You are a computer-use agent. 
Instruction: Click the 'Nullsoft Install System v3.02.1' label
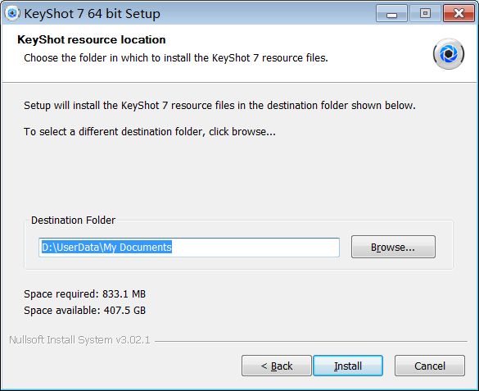pyautogui.click(x=79, y=340)
